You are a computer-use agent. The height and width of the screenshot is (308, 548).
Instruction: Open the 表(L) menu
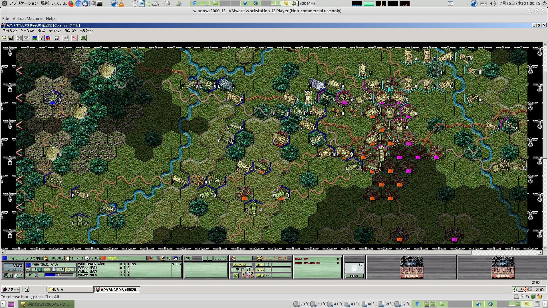[x=41, y=31]
